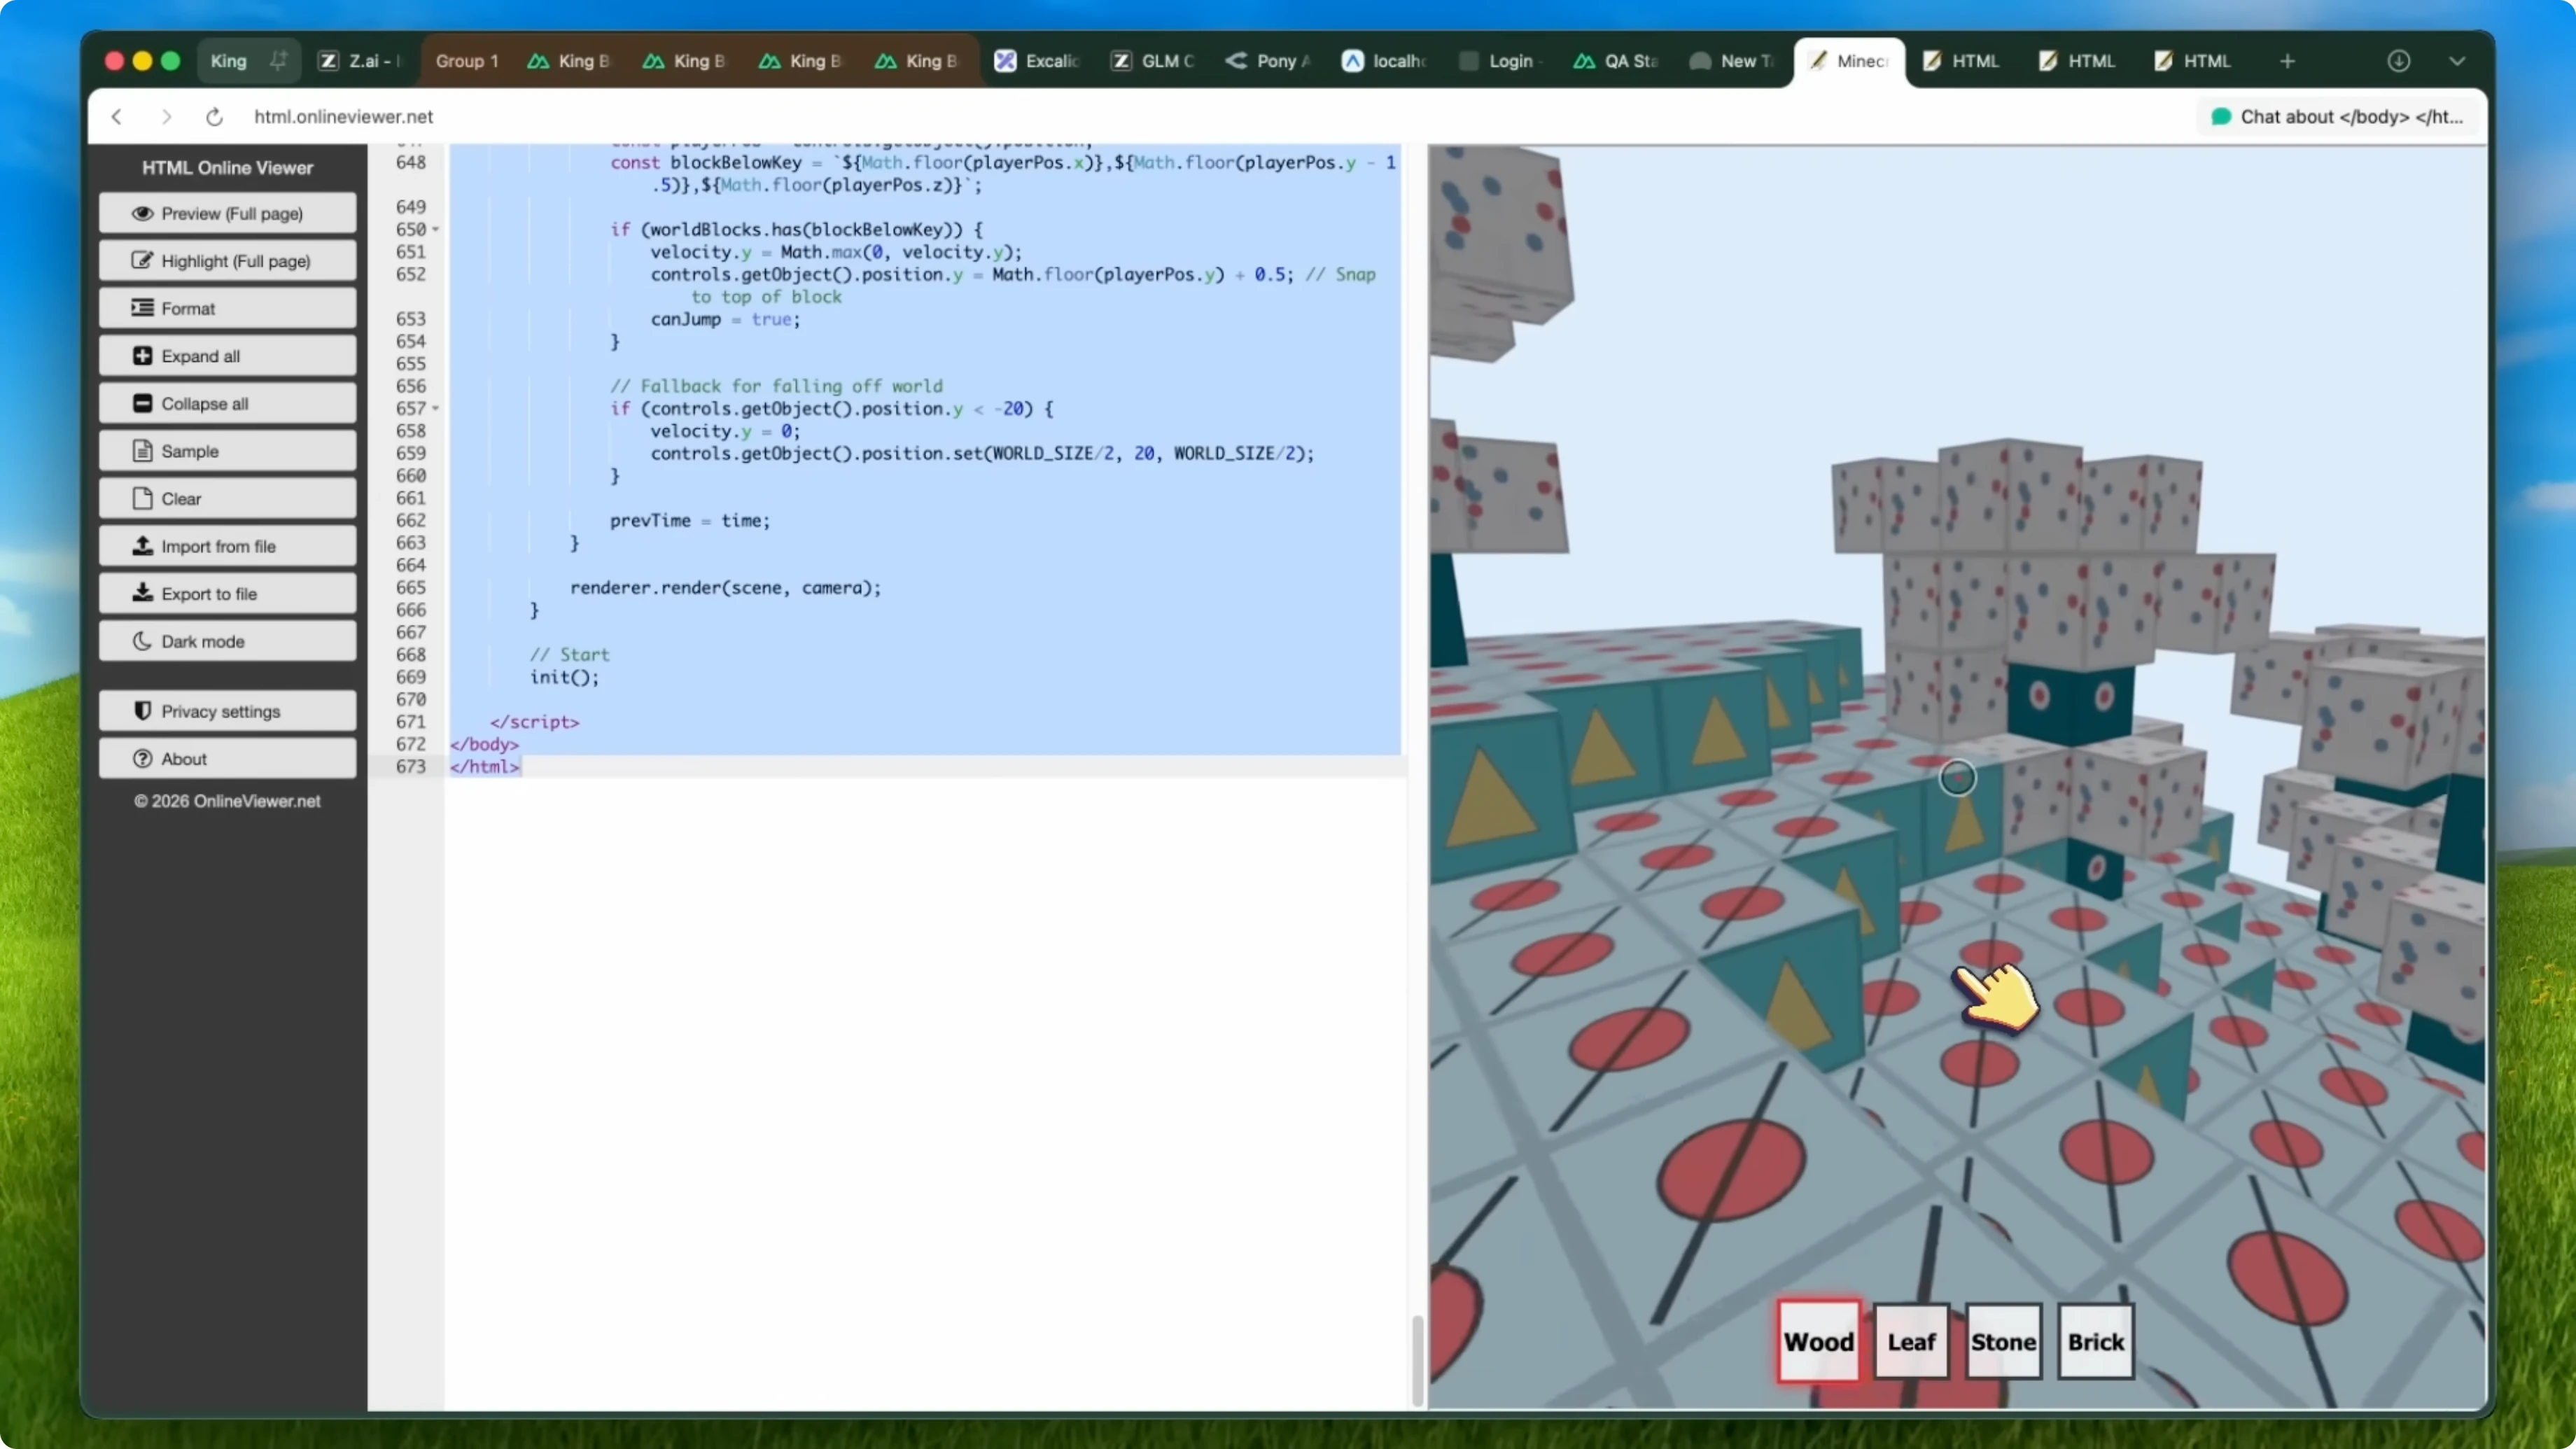The image size is (2576, 1449).
Task: Select the Format tool in the sidebar
Action: tap(227, 308)
